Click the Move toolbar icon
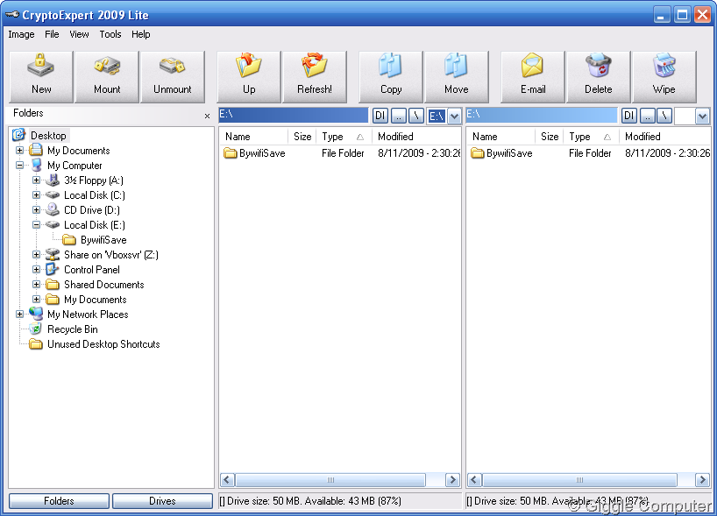717x516 pixels. (457, 76)
